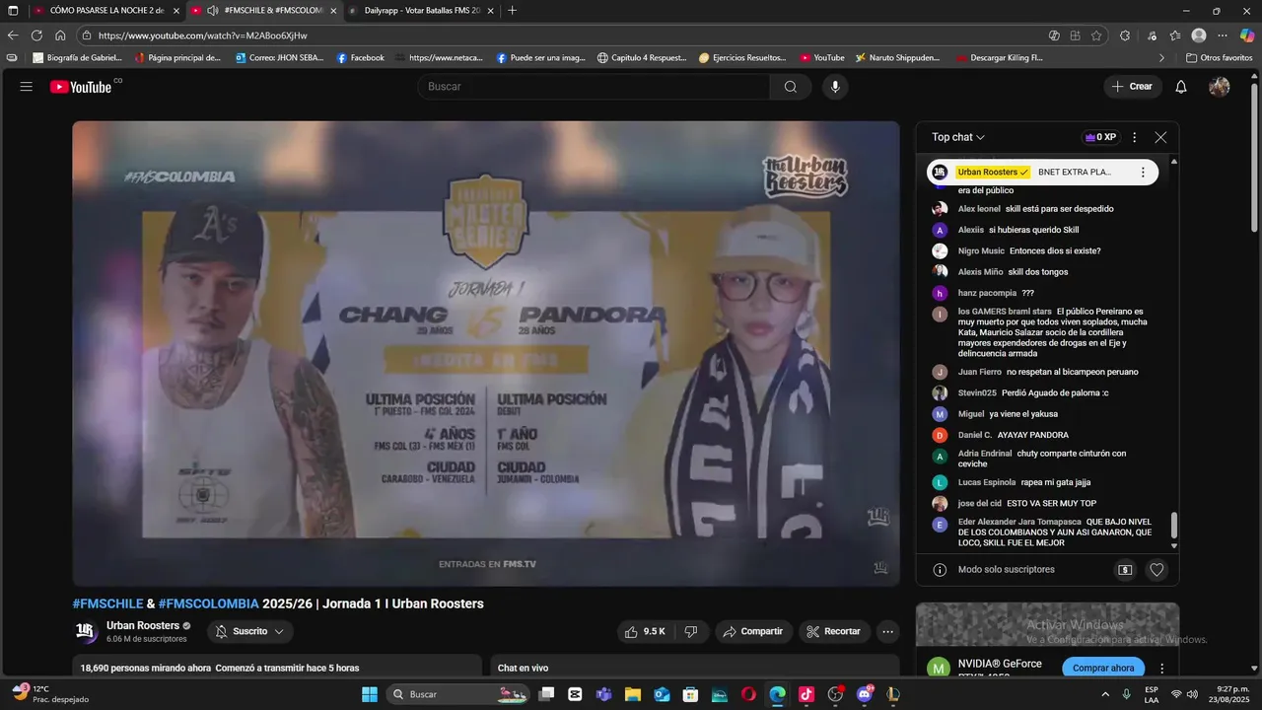1262x710 pixels.
Task: Switch to Dailyrapp Votar Batallas tab
Action: click(421, 10)
